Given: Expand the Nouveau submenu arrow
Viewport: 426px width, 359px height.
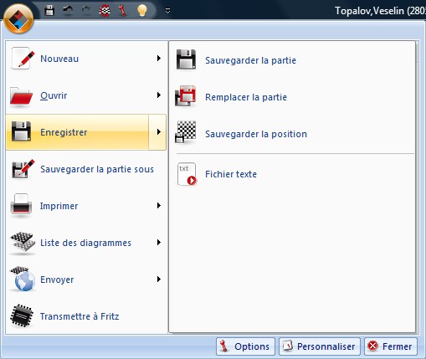Looking at the screenshot, I should click(159, 59).
